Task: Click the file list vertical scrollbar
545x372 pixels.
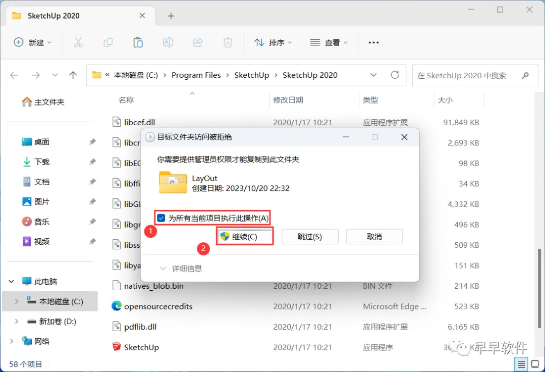Action: coord(539,288)
